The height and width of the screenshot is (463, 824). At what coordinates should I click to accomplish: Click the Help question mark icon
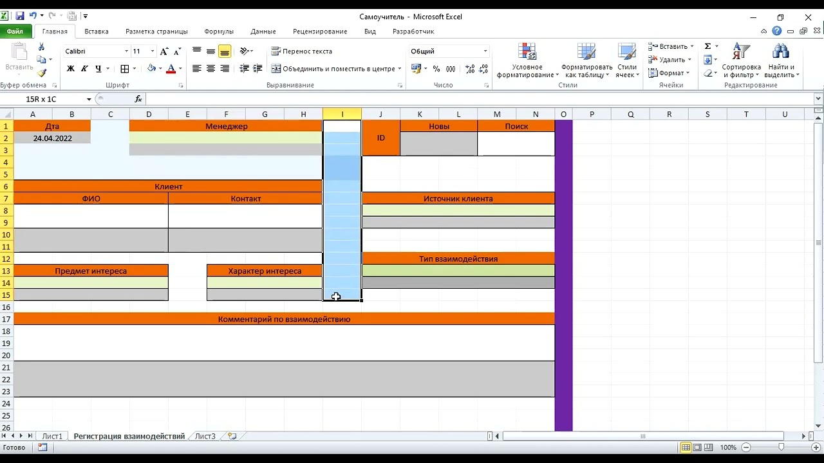click(777, 31)
